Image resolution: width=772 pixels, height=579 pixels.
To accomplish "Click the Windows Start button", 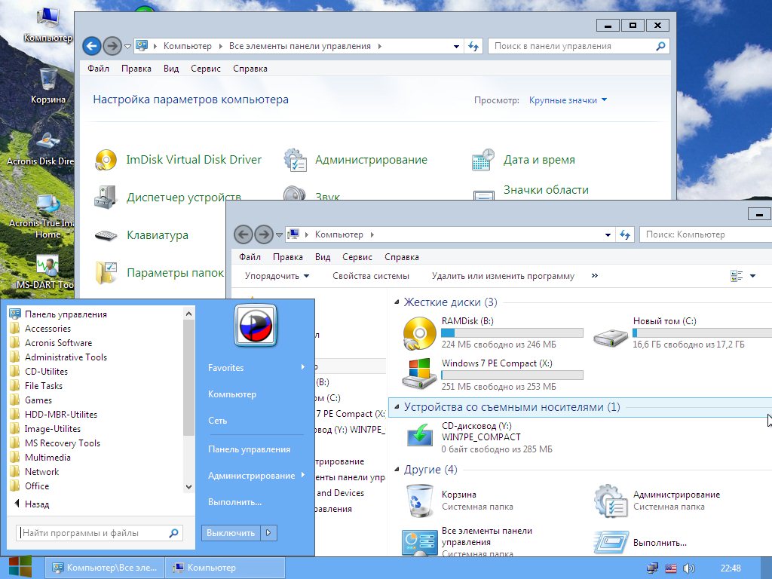I will [20, 567].
